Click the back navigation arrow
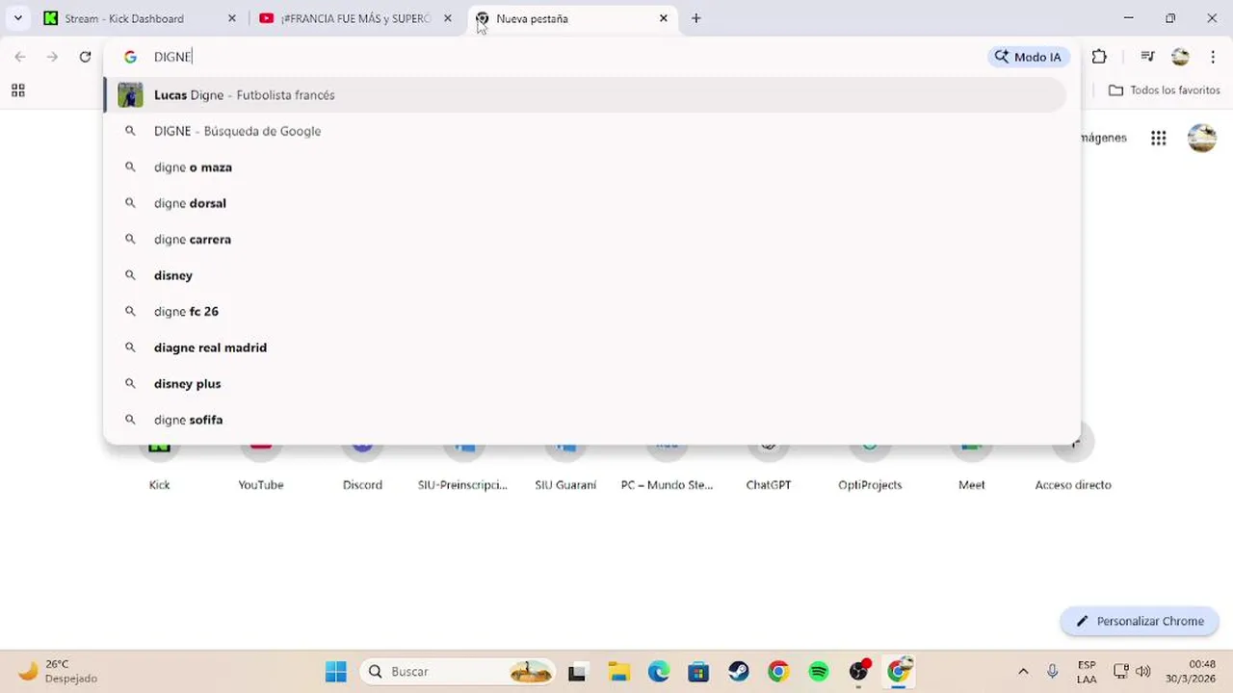The height and width of the screenshot is (693, 1233). [20, 57]
